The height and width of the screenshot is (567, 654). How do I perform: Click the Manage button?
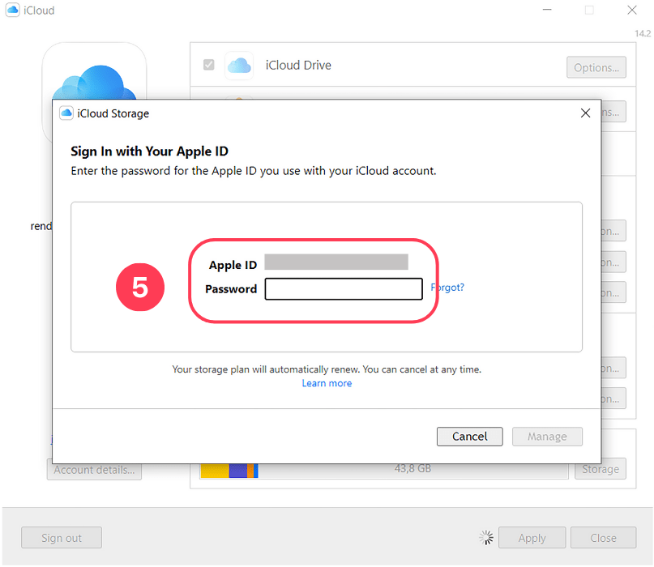tap(547, 436)
